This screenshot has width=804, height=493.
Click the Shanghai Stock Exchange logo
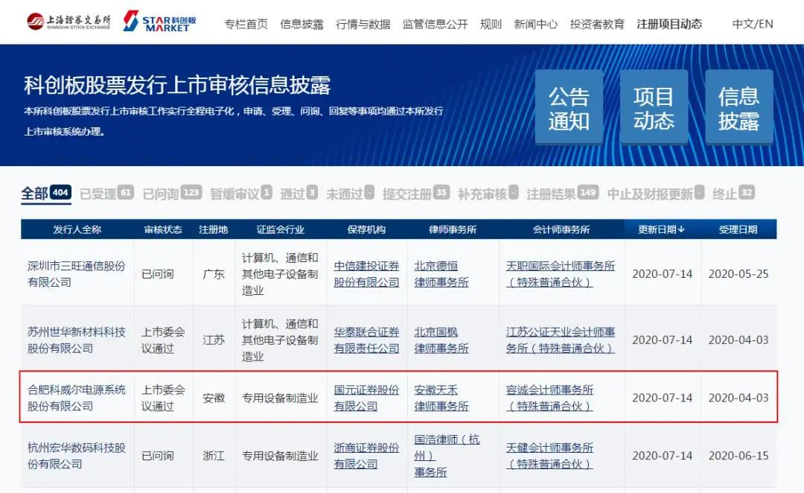tap(68, 22)
